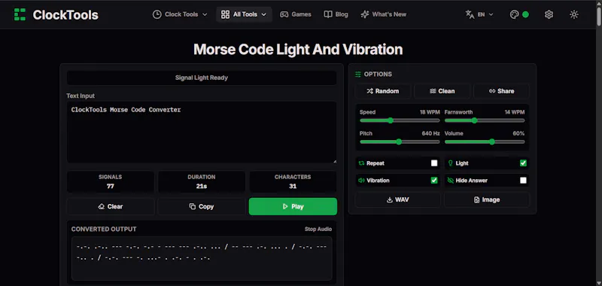Click the Share button
This screenshot has width=602, height=286.
tap(501, 91)
